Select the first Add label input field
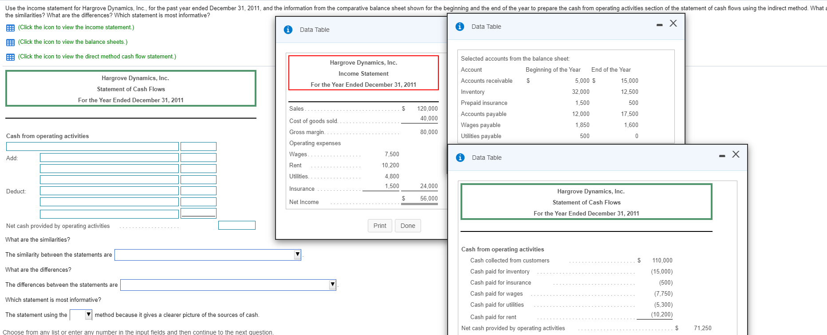 [109, 158]
